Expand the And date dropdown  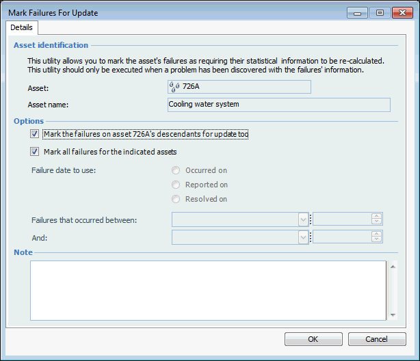(303, 237)
